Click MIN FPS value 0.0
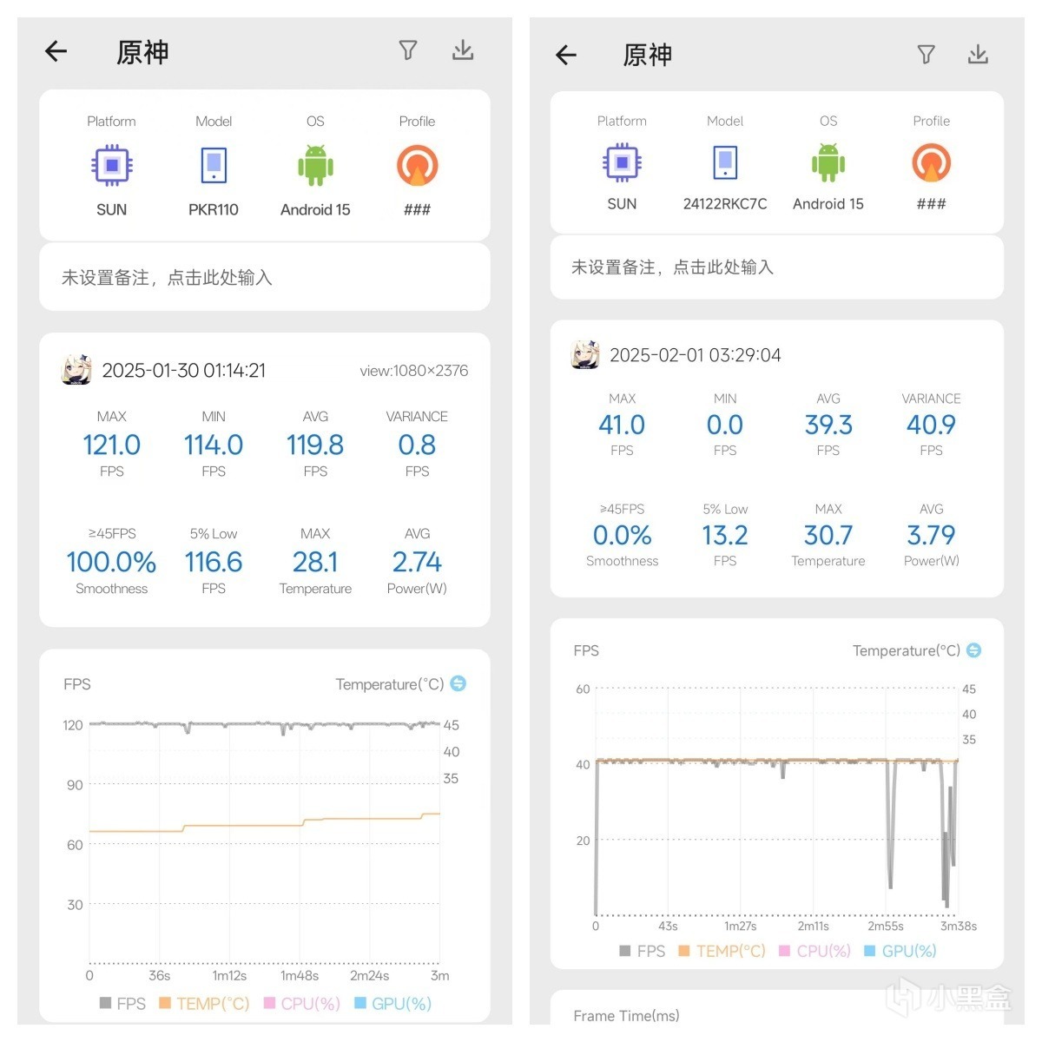The width and height of the screenshot is (1042, 1042). [725, 425]
